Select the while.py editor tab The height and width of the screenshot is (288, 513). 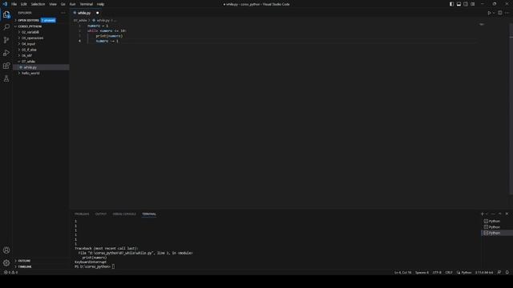coord(84,13)
